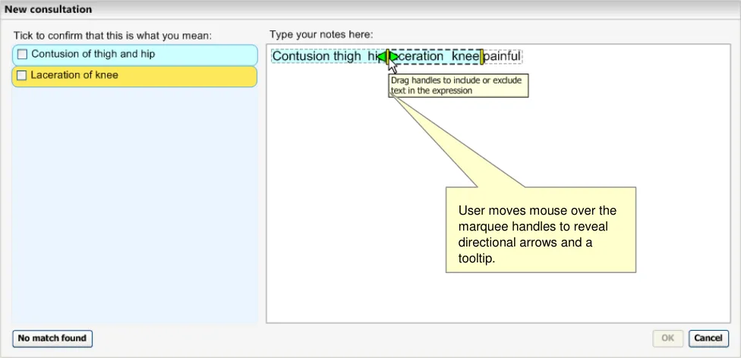This screenshot has width=741, height=358.
Task: Click the yellow callout about marquee handles
Action: [539, 229]
